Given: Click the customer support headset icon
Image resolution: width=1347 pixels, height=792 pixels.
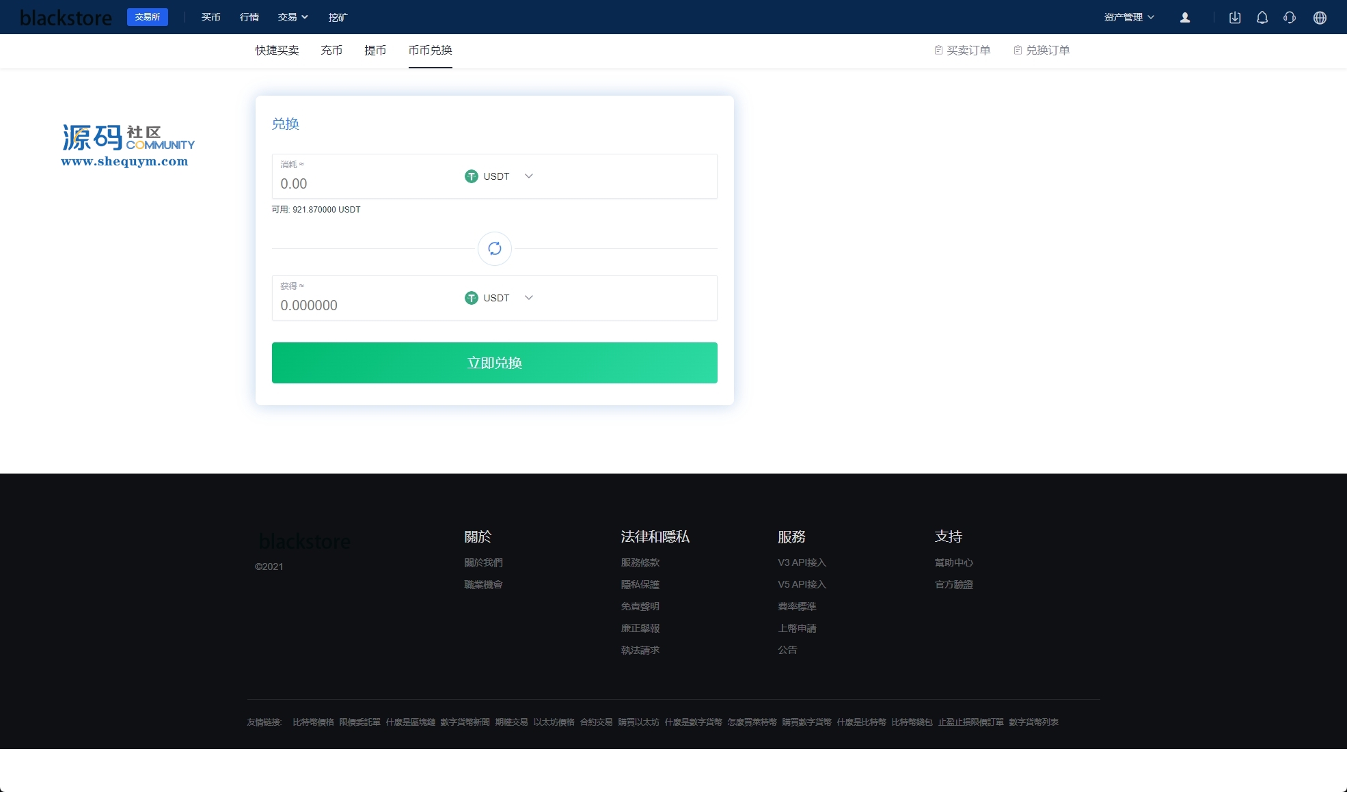Looking at the screenshot, I should pyautogui.click(x=1290, y=18).
